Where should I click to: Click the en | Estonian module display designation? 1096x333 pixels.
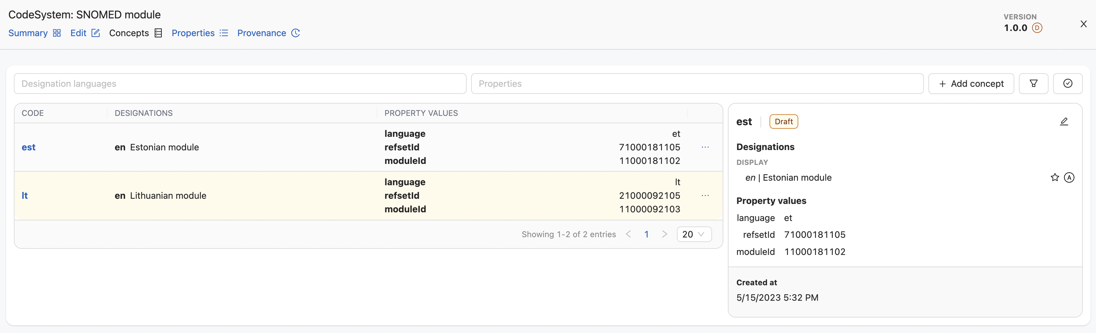point(788,178)
